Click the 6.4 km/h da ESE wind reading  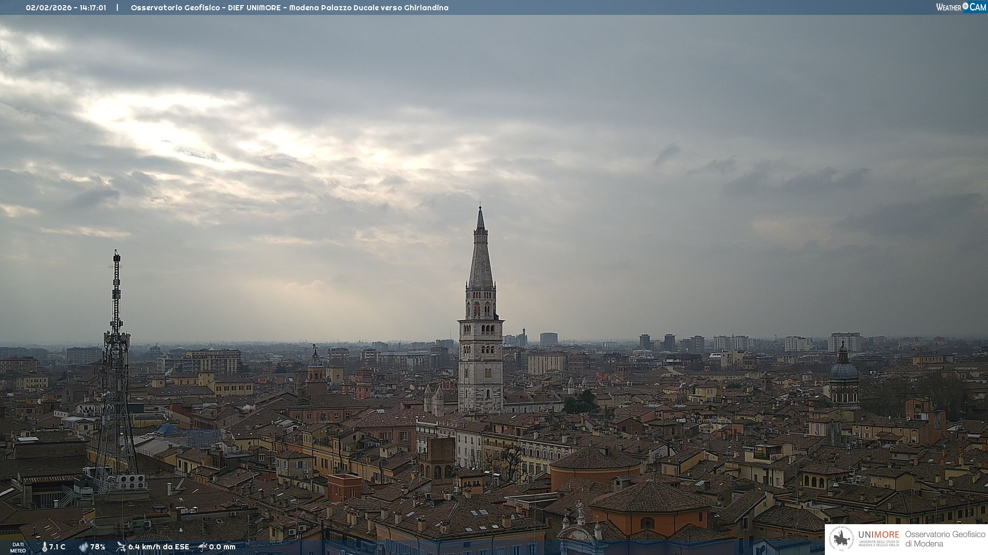158,547
